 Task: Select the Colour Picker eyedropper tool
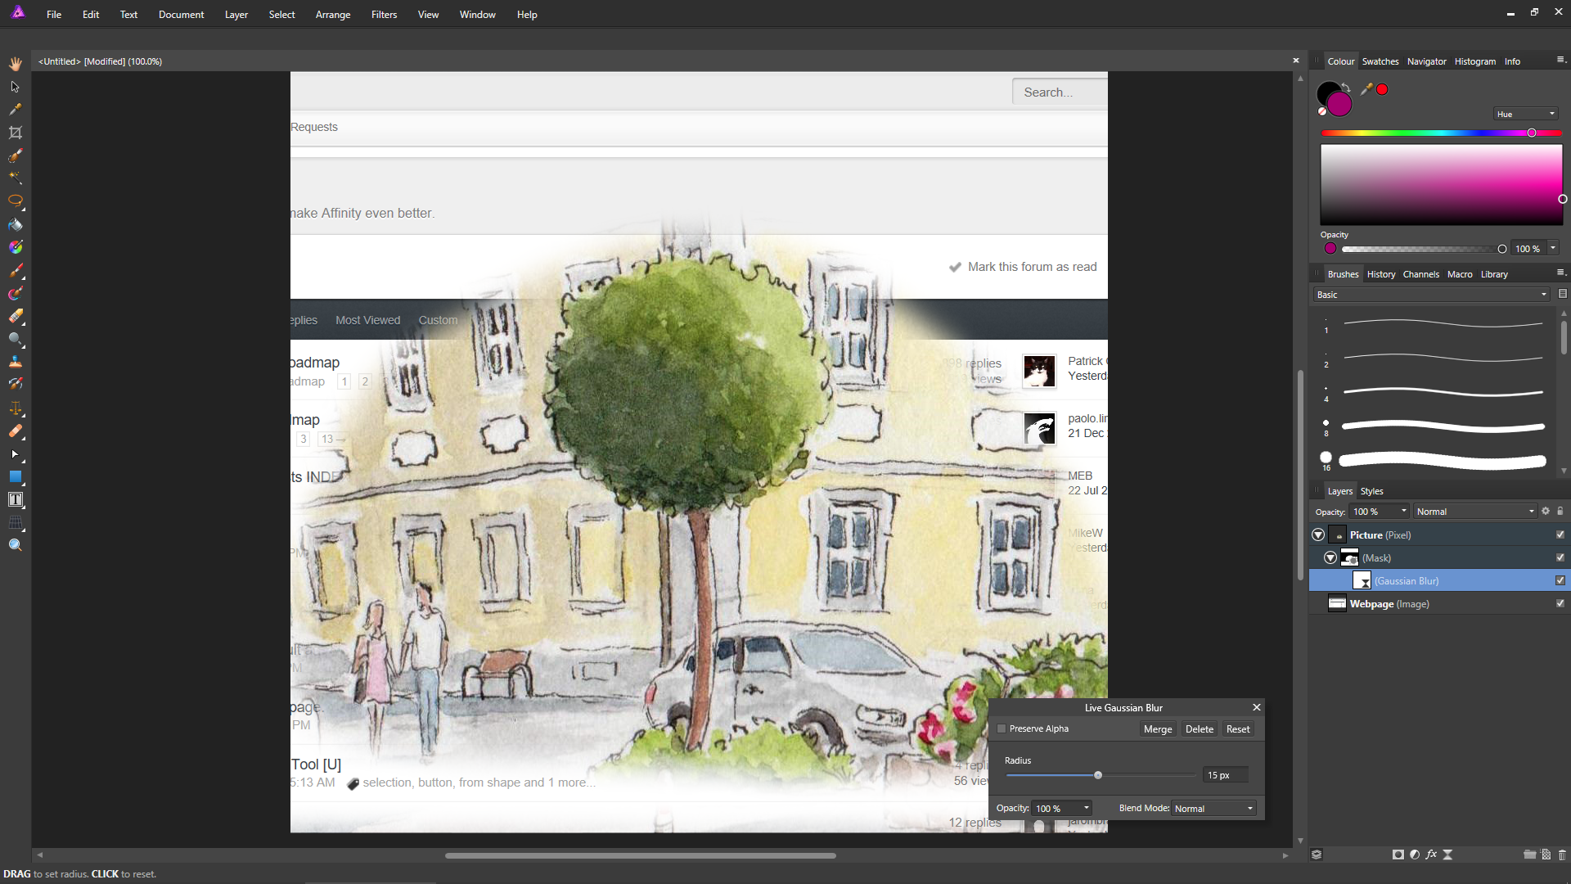[16, 110]
